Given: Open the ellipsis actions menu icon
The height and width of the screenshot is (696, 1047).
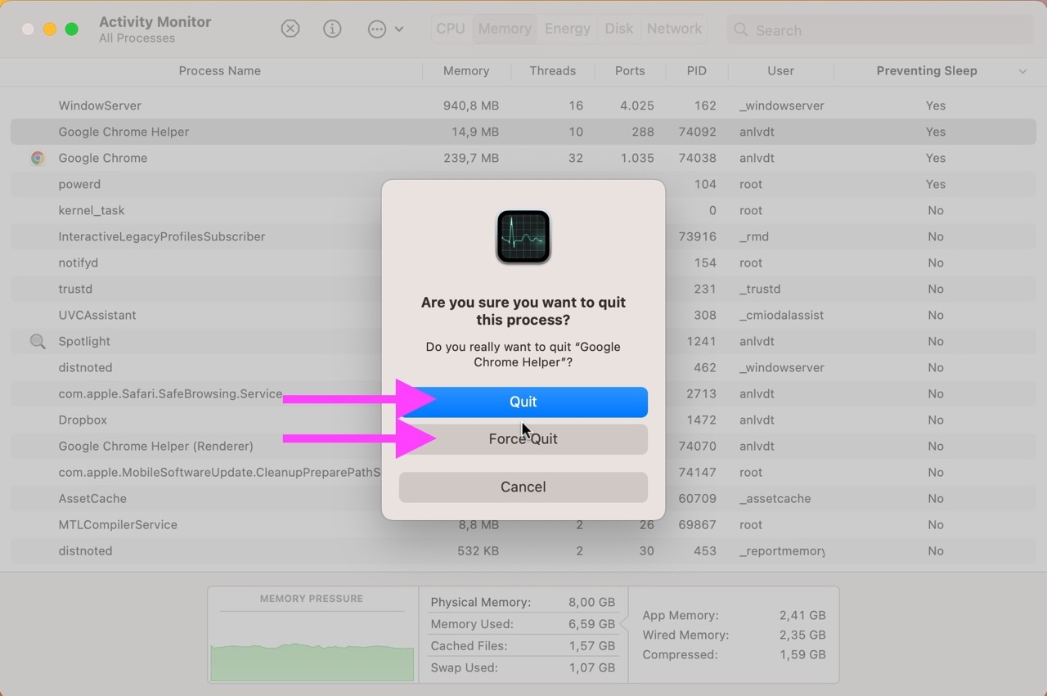Looking at the screenshot, I should [376, 29].
